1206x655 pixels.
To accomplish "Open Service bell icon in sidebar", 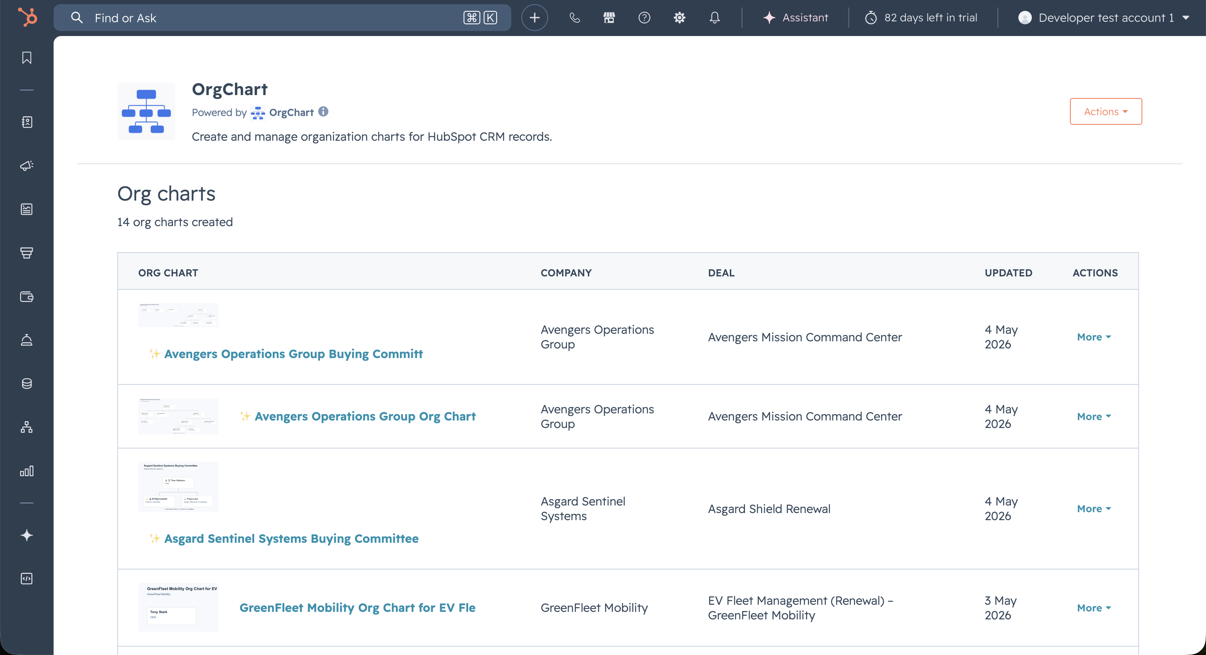I will (27, 340).
